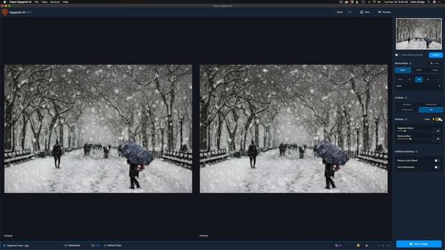Viewport: 445px width, 250px height.
Task: Click the purple Art model icon in the file row
Action: pos(337,245)
